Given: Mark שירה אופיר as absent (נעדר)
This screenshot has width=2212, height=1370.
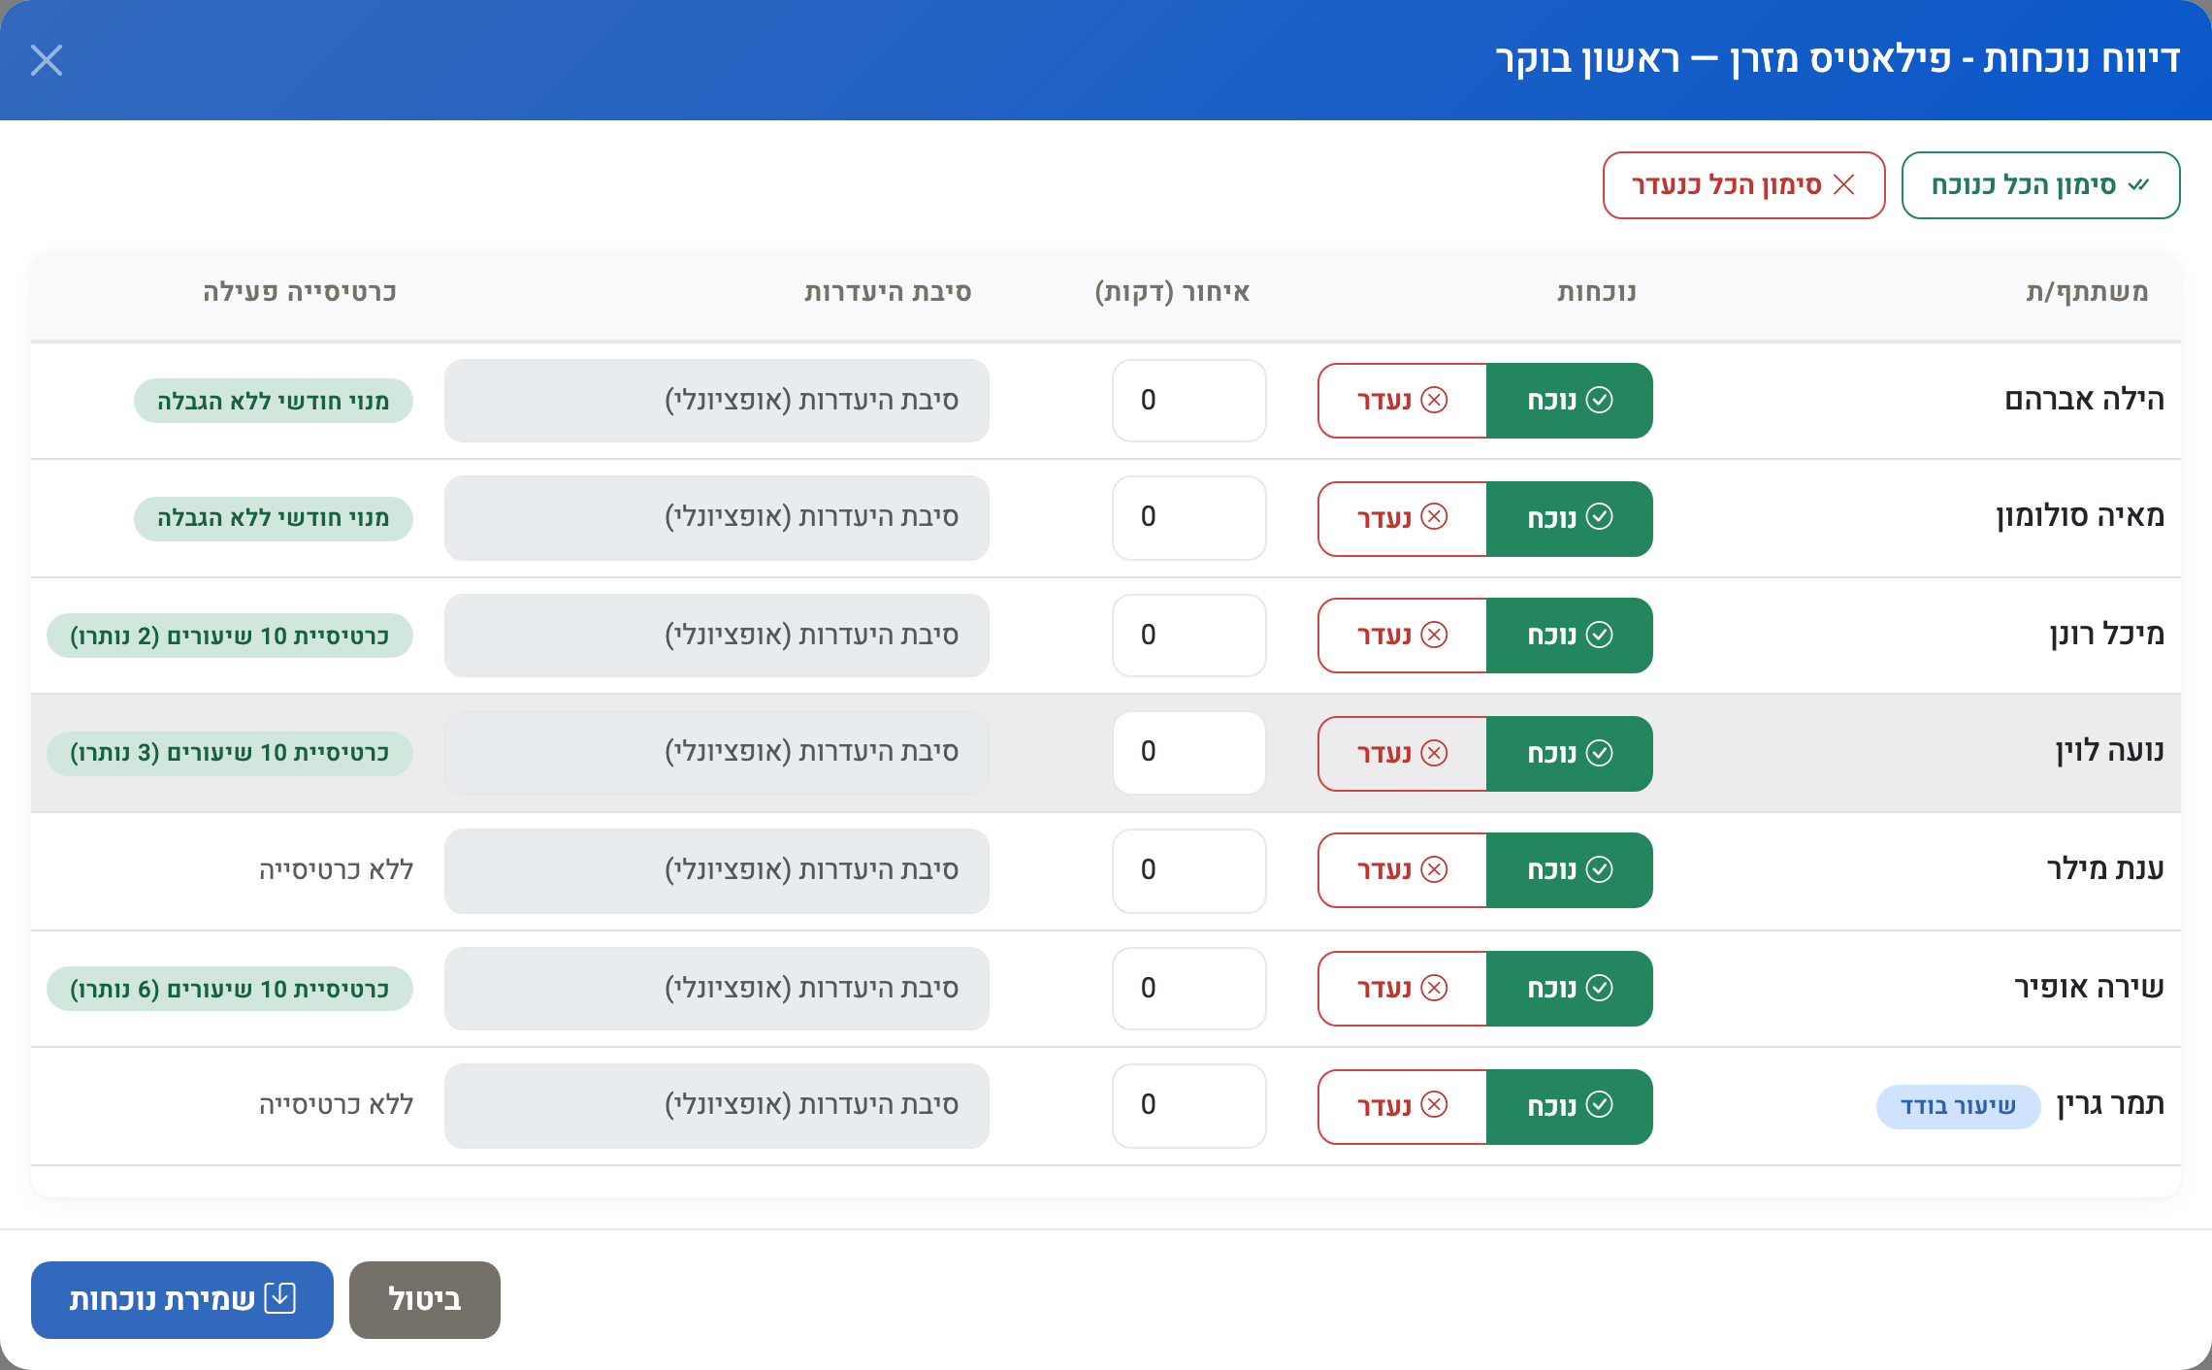Looking at the screenshot, I should click(x=1402, y=989).
